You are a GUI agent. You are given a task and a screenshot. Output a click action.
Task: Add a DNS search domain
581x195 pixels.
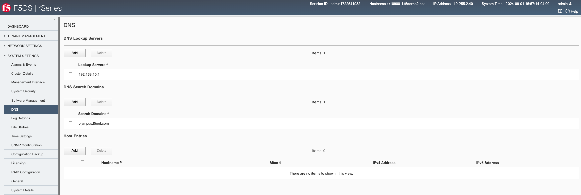tap(75, 102)
